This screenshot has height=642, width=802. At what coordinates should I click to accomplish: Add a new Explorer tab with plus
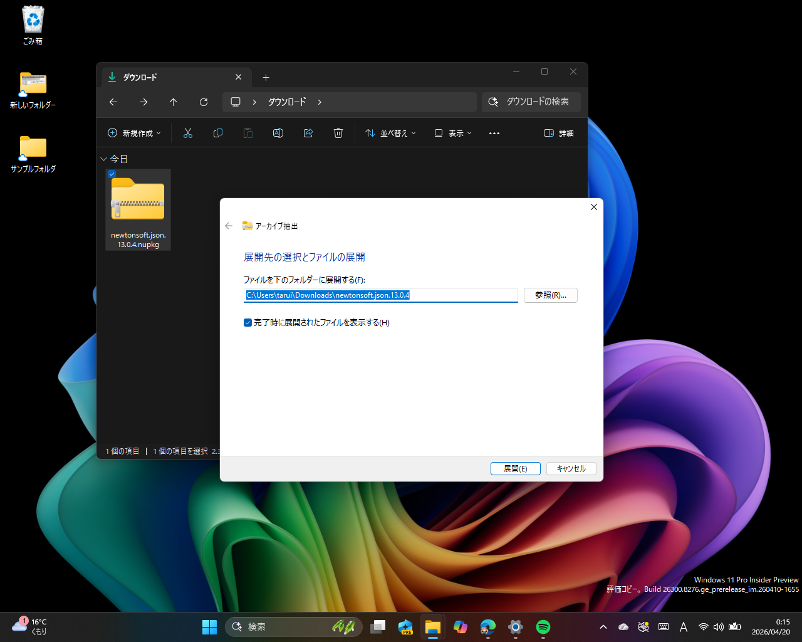pos(266,77)
